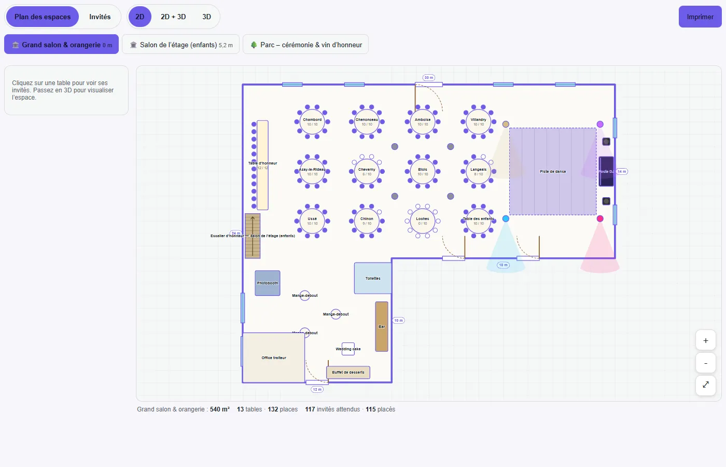Select the Photobooth element
This screenshot has height=467, width=726.
point(268,283)
